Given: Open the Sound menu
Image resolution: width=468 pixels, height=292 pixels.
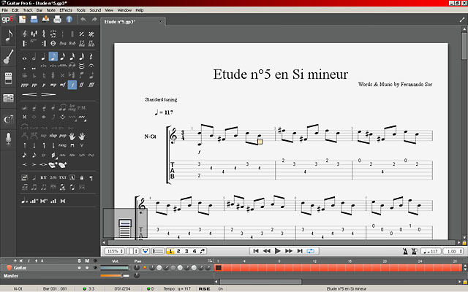Looking at the screenshot, I should pyautogui.click(x=95, y=10).
